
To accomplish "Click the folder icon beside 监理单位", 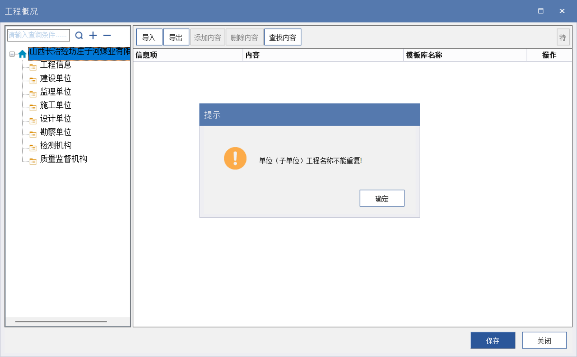I will pos(33,94).
